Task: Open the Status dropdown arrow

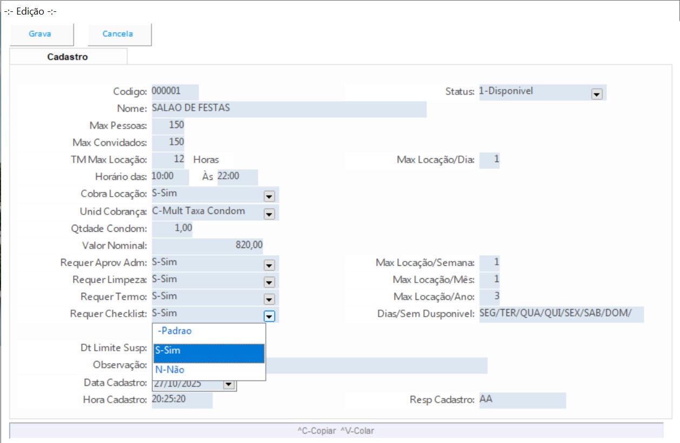Action: click(x=597, y=94)
